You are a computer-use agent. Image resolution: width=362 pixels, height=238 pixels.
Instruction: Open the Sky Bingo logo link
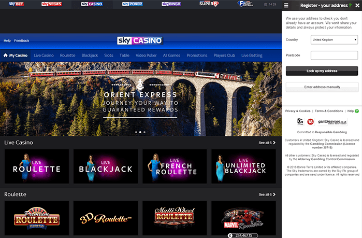coord(171,4)
